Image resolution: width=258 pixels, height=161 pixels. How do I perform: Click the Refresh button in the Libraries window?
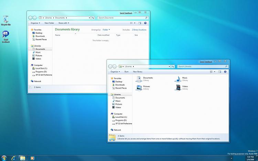[x=173, y=67]
